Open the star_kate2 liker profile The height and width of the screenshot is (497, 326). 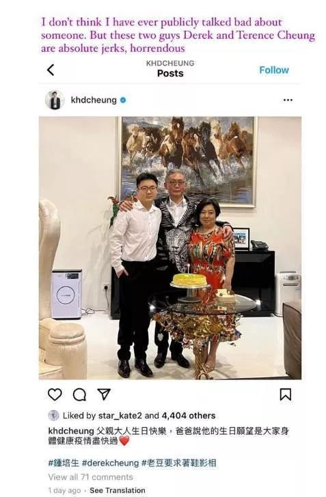pos(120,416)
